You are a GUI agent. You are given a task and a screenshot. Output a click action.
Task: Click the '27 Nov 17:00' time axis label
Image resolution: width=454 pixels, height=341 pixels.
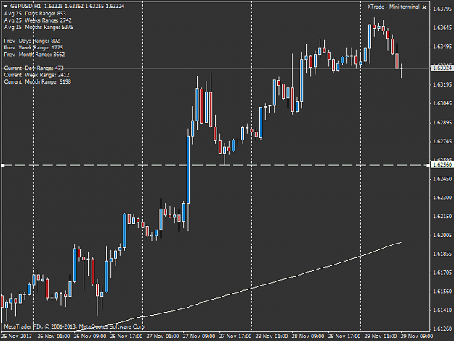[x=235, y=337]
